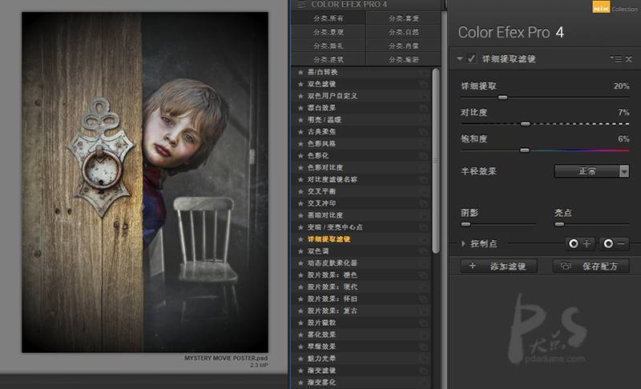The height and width of the screenshot is (389, 641).
Task: Collapse the 详细提取滤镜 filter panel triangle
Action: pos(459,58)
